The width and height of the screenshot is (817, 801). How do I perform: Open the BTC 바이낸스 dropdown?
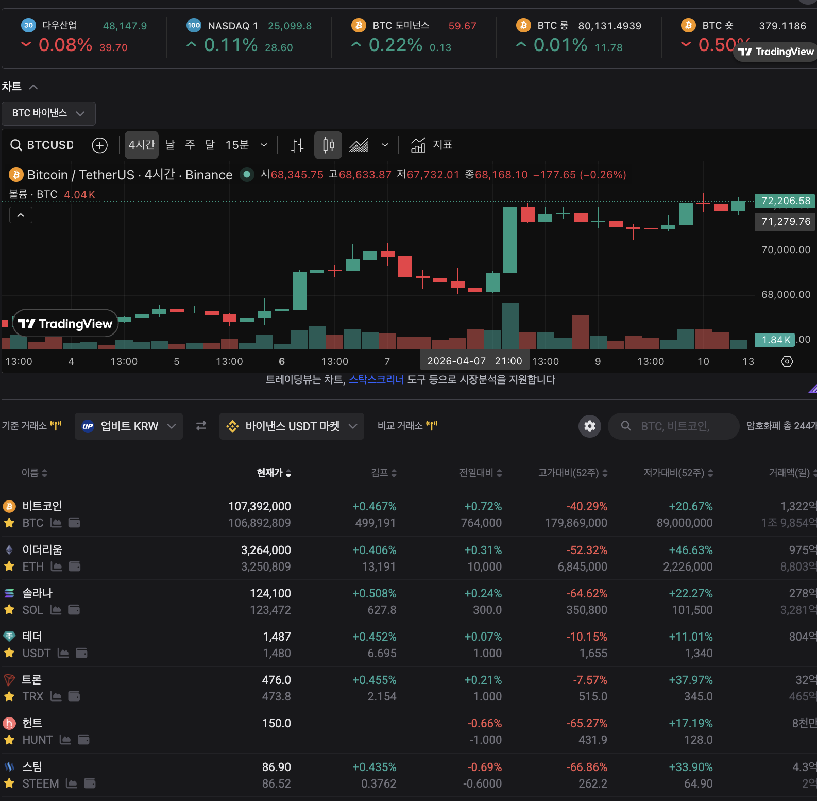coord(48,113)
